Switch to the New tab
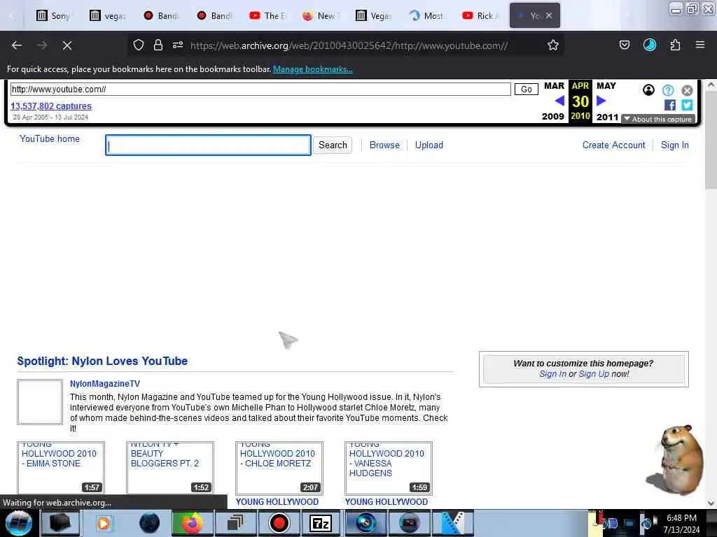This screenshot has width=717, height=537. (319, 15)
